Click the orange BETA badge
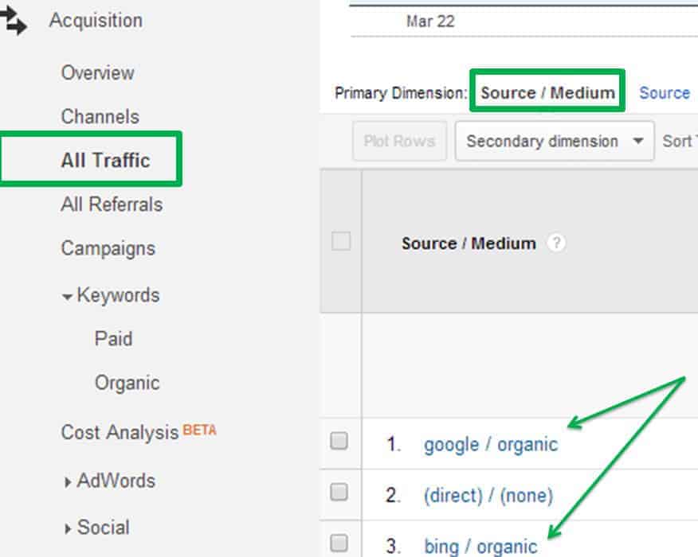 click(x=199, y=430)
